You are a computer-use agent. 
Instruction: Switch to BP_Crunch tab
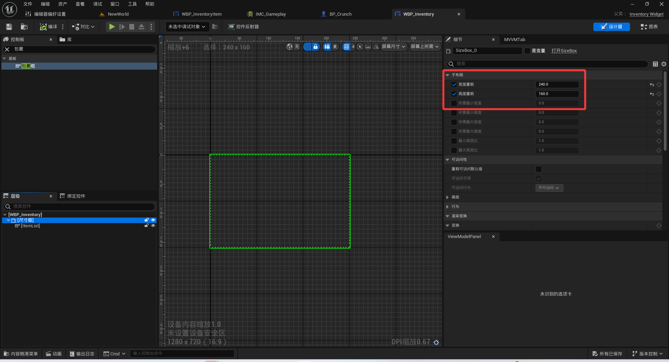[336, 14]
